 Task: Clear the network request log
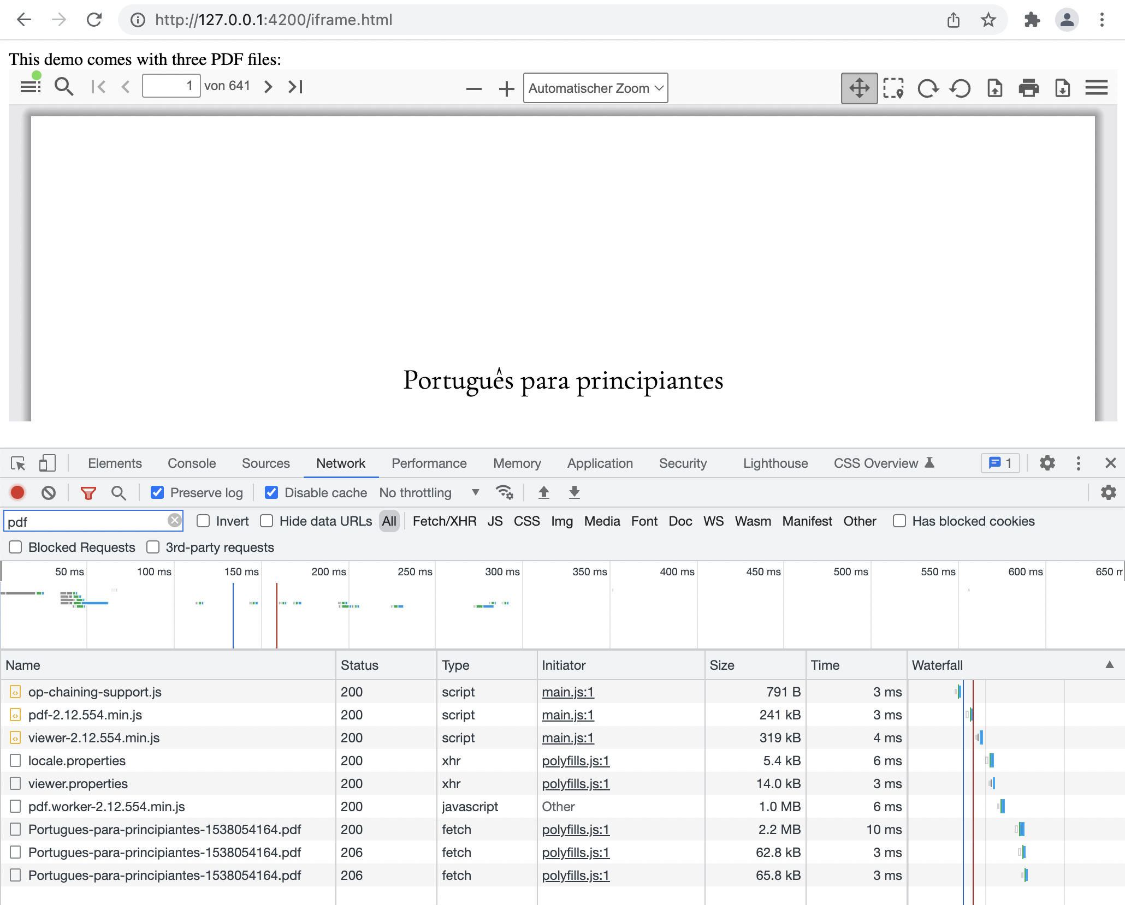click(x=48, y=492)
